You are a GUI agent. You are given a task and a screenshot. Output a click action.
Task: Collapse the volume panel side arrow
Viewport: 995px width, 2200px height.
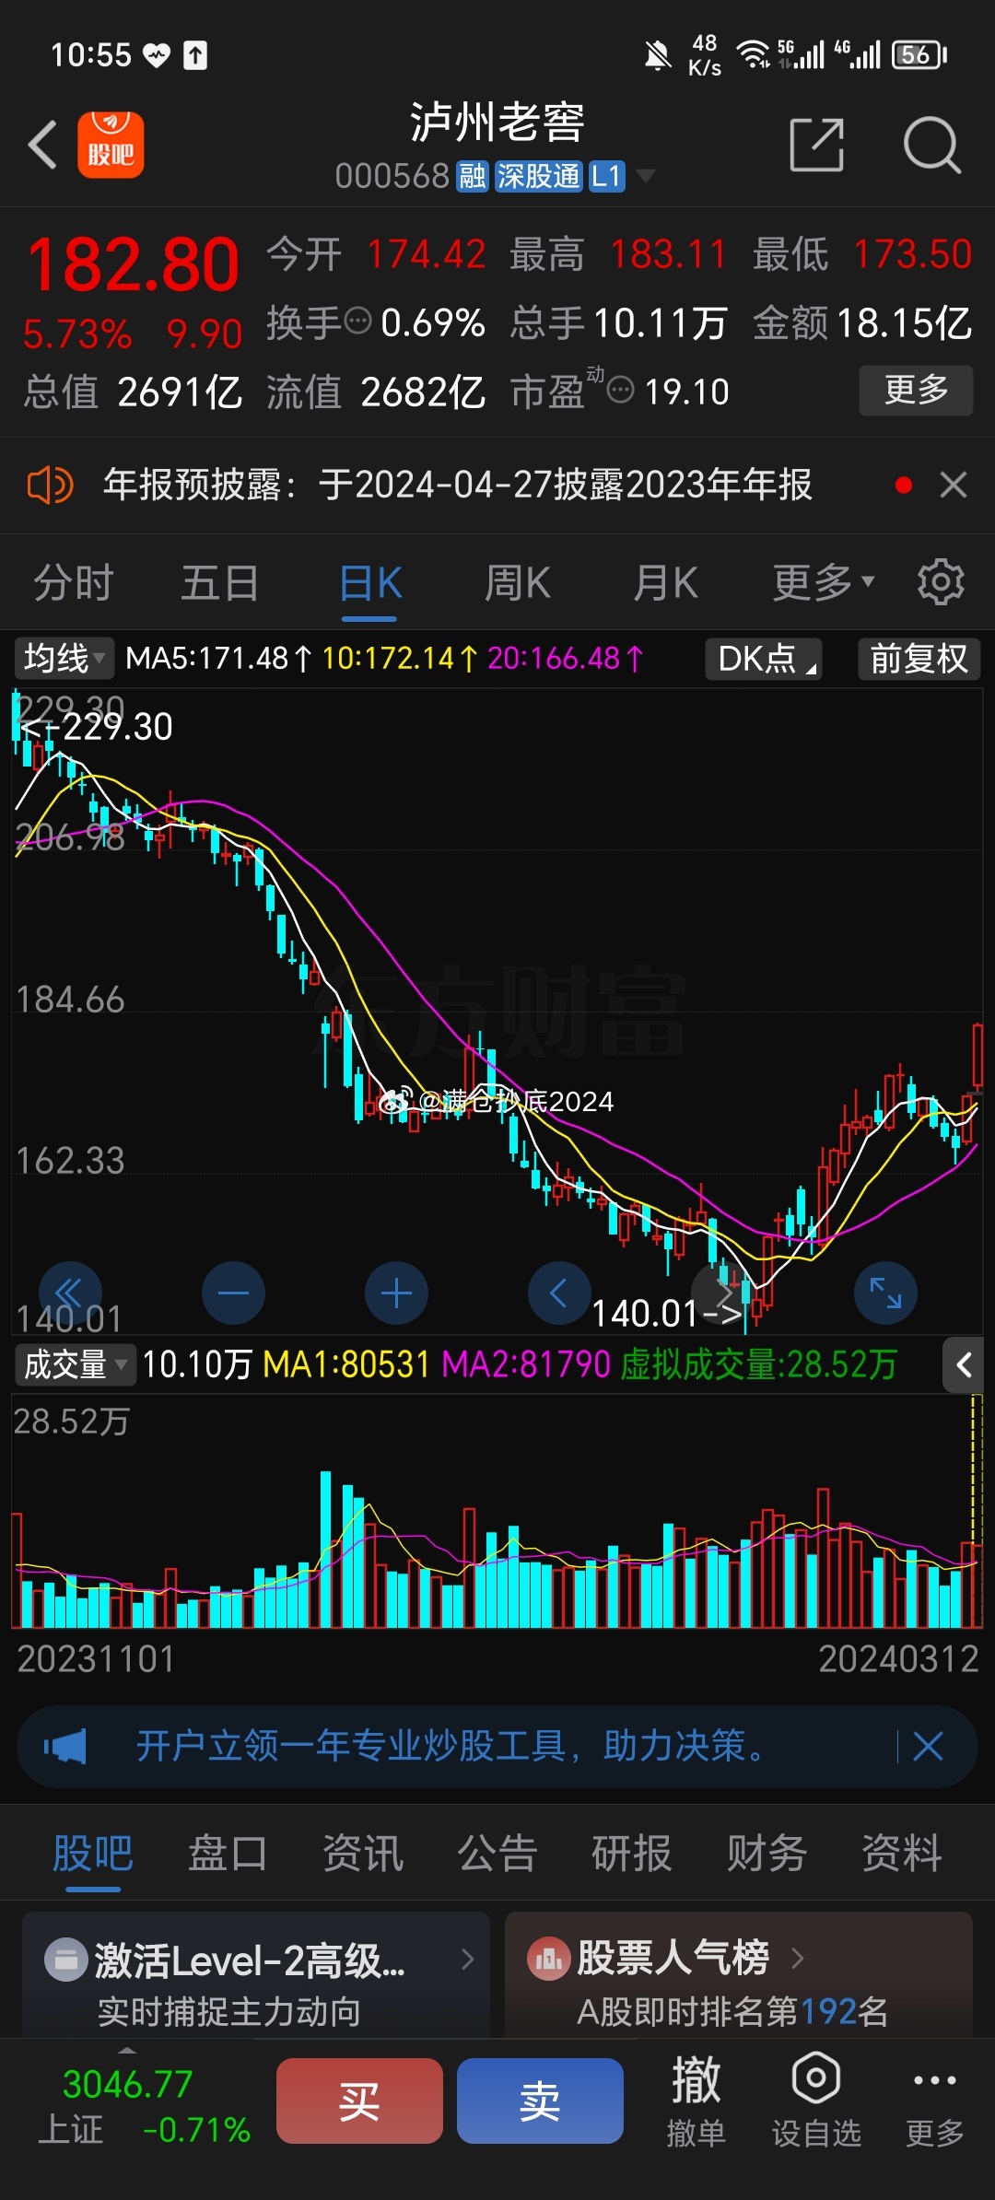click(964, 1364)
